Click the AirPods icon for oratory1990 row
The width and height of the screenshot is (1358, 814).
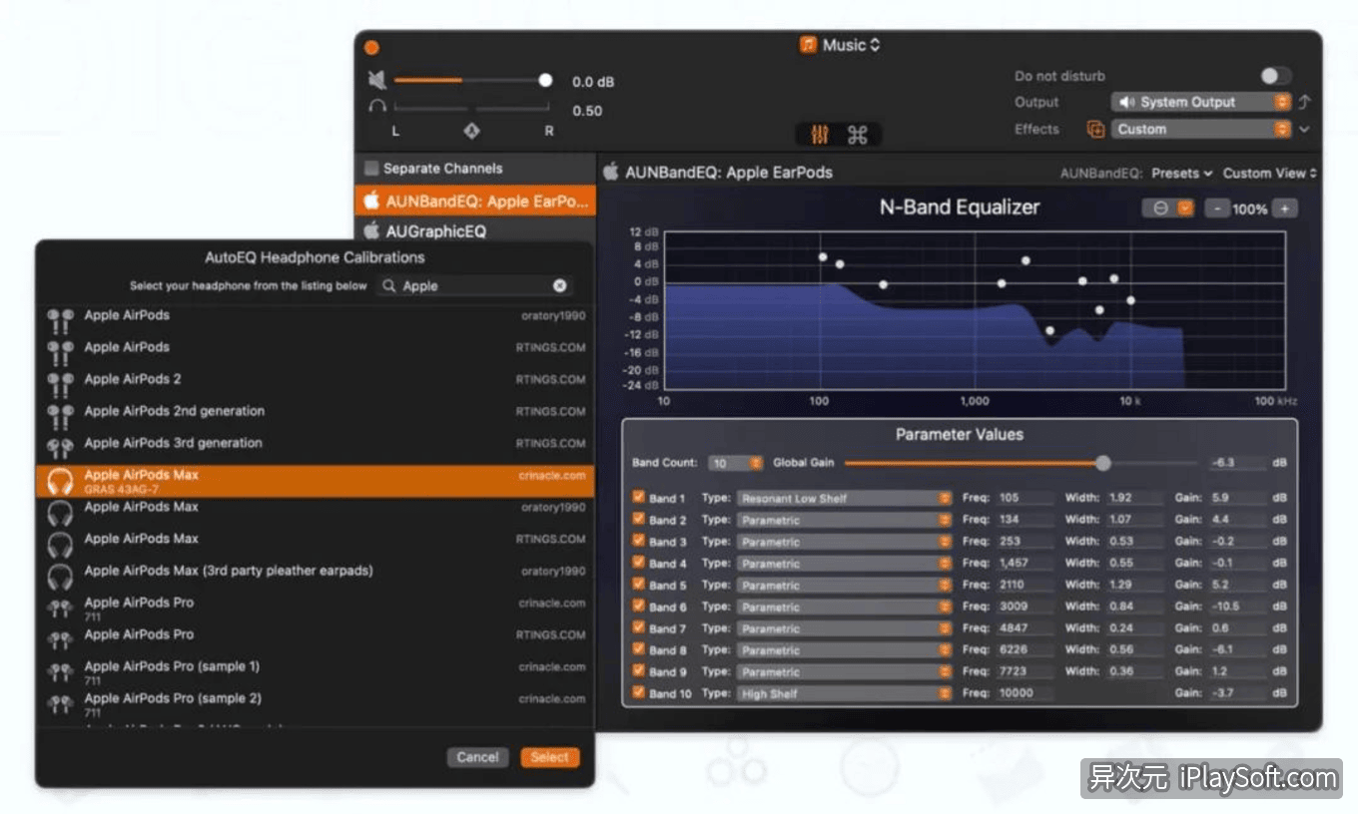click(60, 322)
